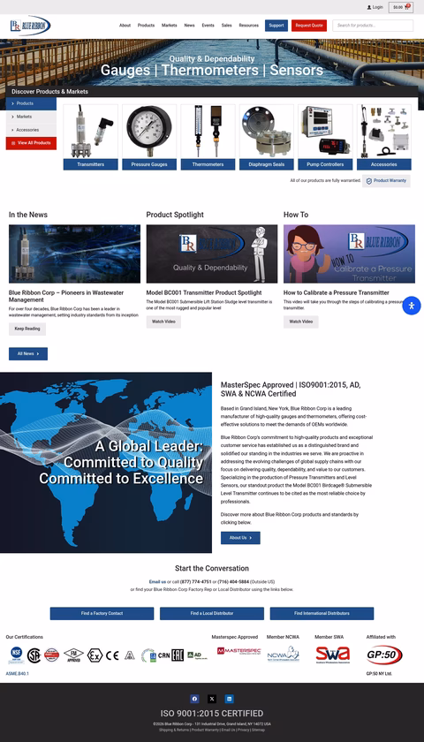Viewport: 424px width, 742px height.
Task: Open the Pump Controllers product image
Action: [325, 132]
